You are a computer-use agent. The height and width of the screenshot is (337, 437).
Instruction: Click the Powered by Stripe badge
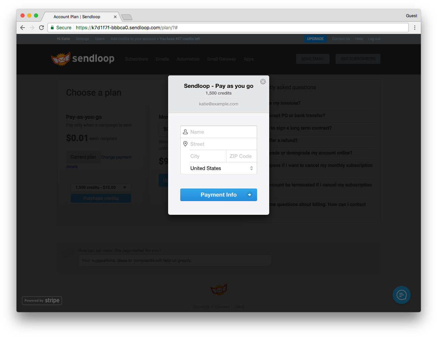(x=42, y=301)
